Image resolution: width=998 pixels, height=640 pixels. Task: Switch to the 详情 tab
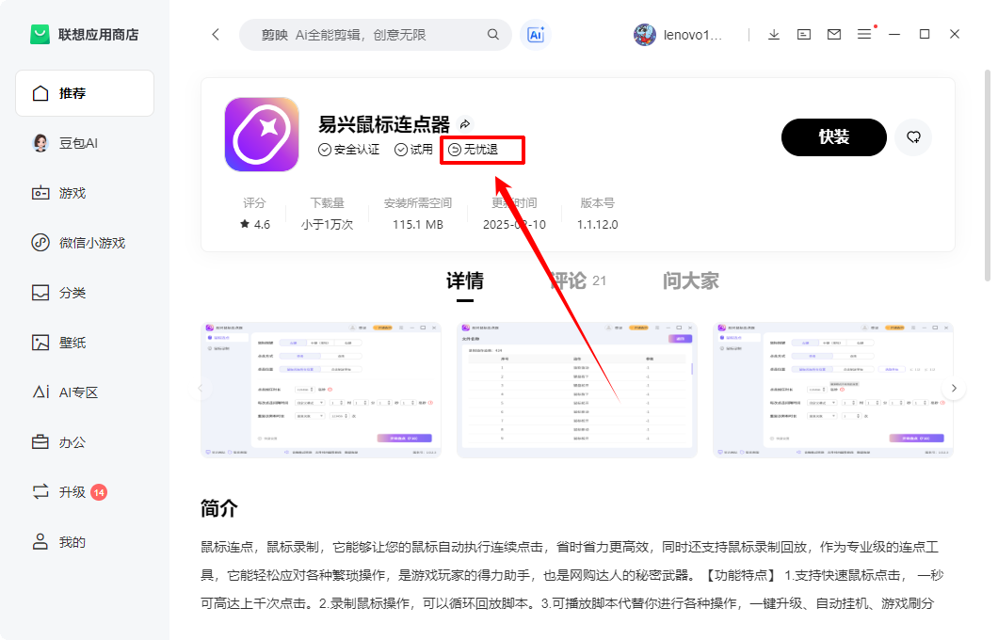coord(464,280)
